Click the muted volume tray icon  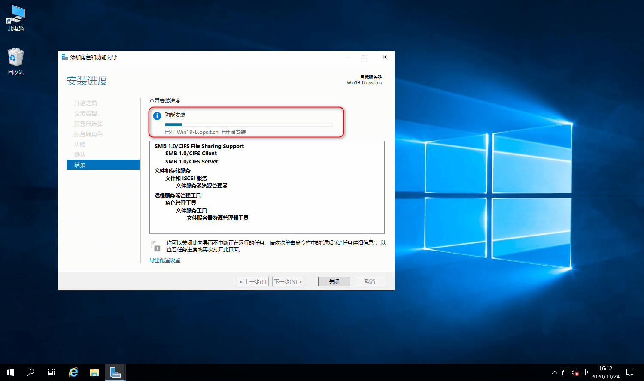[x=575, y=372]
